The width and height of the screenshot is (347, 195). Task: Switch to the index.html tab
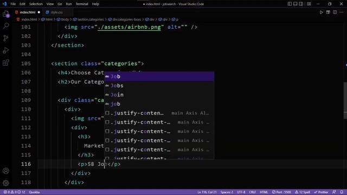point(28,12)
